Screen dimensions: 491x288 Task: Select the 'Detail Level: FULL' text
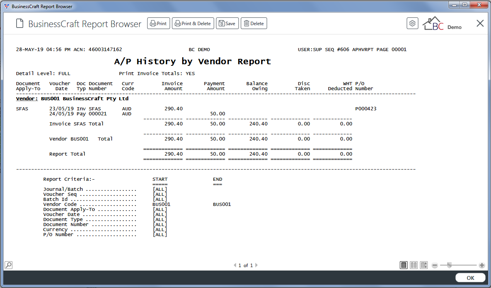coord(43,74)
